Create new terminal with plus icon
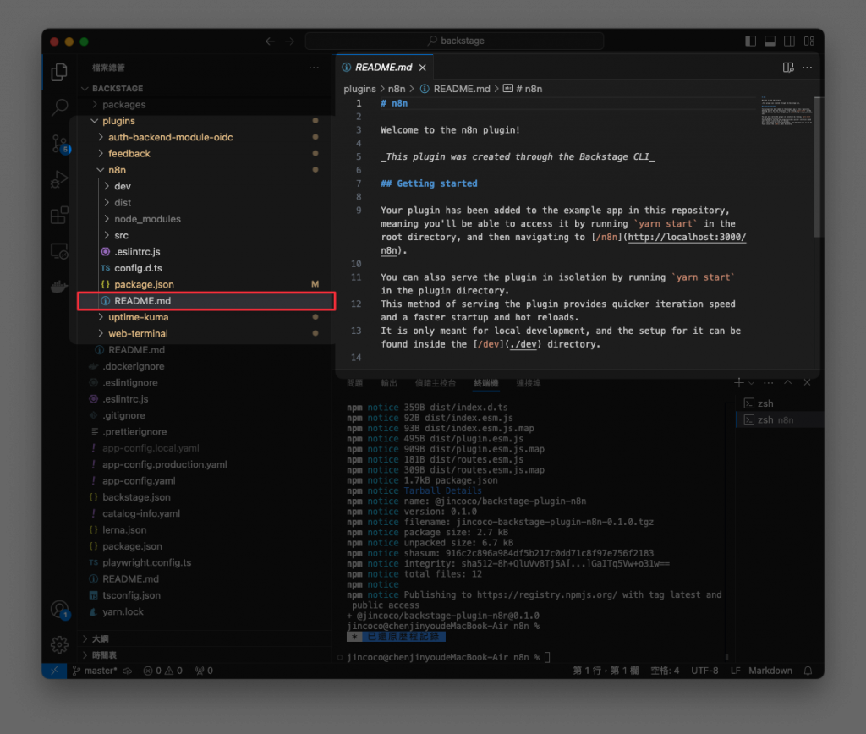Screen dimensions: 866x734 [738, 382]
